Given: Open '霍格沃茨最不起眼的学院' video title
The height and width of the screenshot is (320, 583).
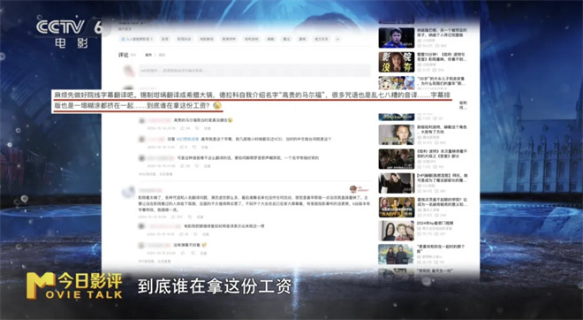Looking at the screenshot, I should (x=442, y=202).
